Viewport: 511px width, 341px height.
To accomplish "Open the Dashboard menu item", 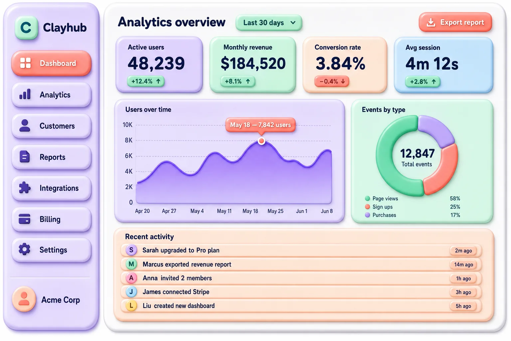I will coord(51,63).
